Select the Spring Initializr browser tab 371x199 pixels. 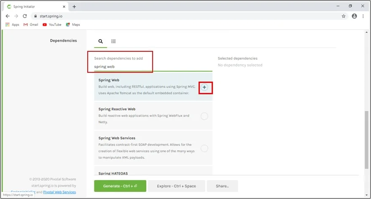click(x=35, y=7)
